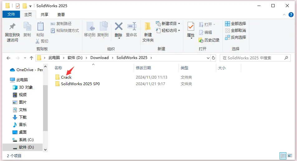Expand Easy access (轻松访问) dropdown
Image resolution: width=297 pixels, height=161 pixels.
pos(179,30)
